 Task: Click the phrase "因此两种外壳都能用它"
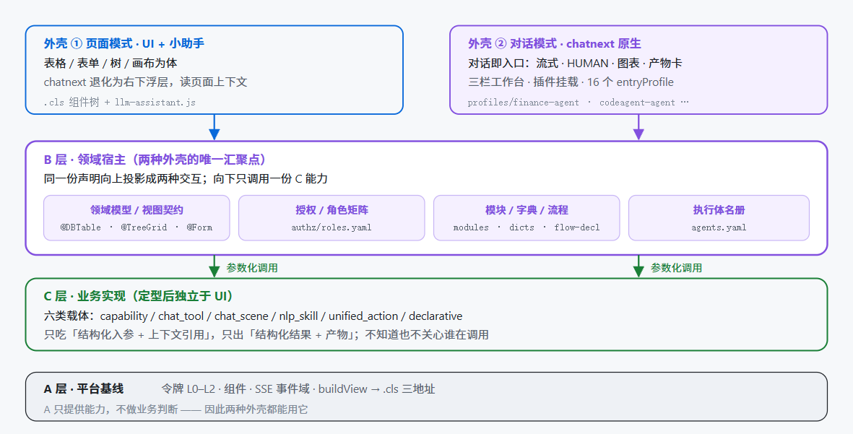(256, 409)
